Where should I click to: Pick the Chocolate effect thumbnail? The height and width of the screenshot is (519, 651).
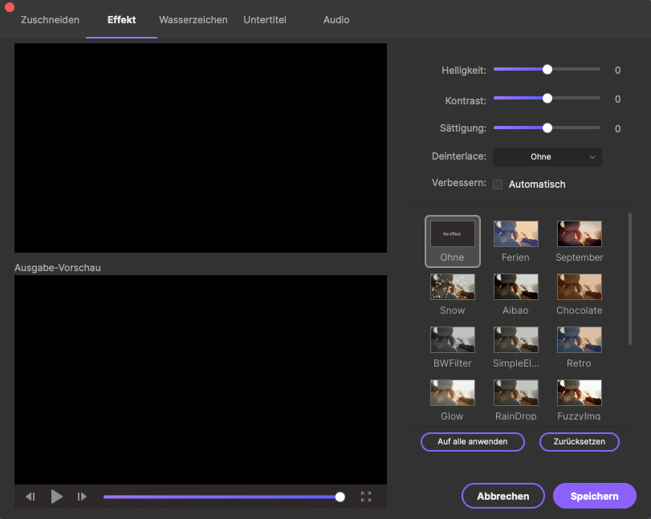pos(579,287)
